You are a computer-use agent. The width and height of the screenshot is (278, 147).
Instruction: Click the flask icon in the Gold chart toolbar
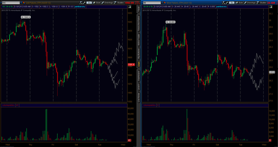click(x=81, y=3)
